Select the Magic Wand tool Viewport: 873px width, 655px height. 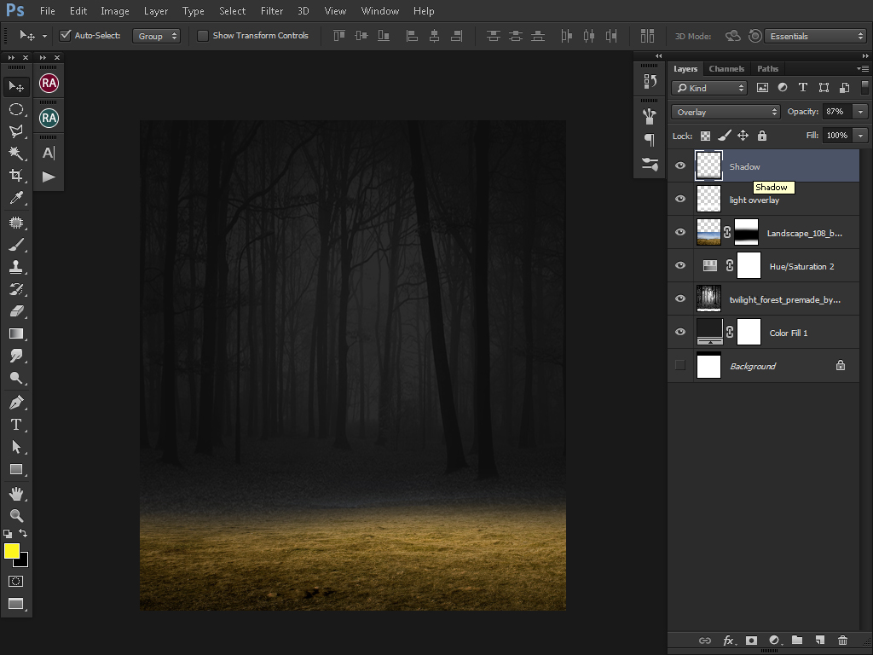pyautogui.click(x=15, y=154)
